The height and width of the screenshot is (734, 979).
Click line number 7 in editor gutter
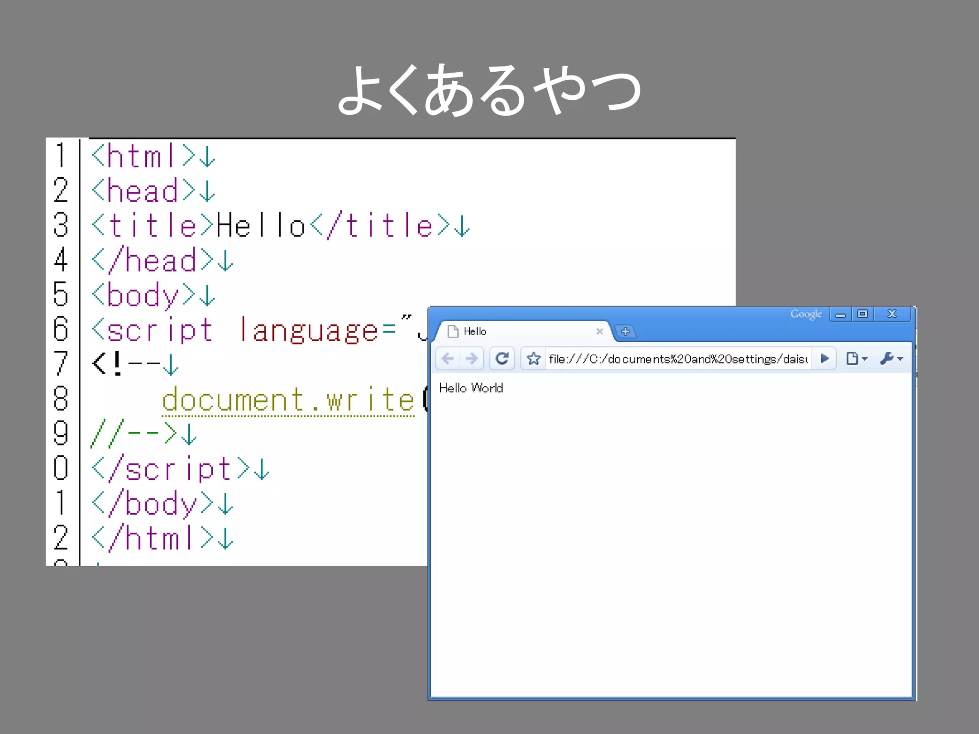pyautogui.click(x=61, y=364)
